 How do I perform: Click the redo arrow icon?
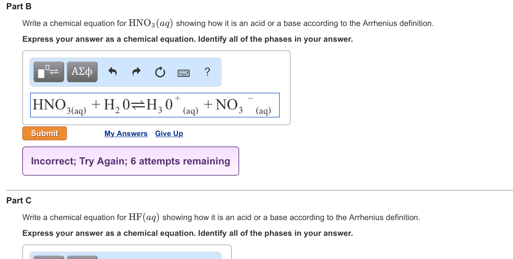(x=136, y=72)
